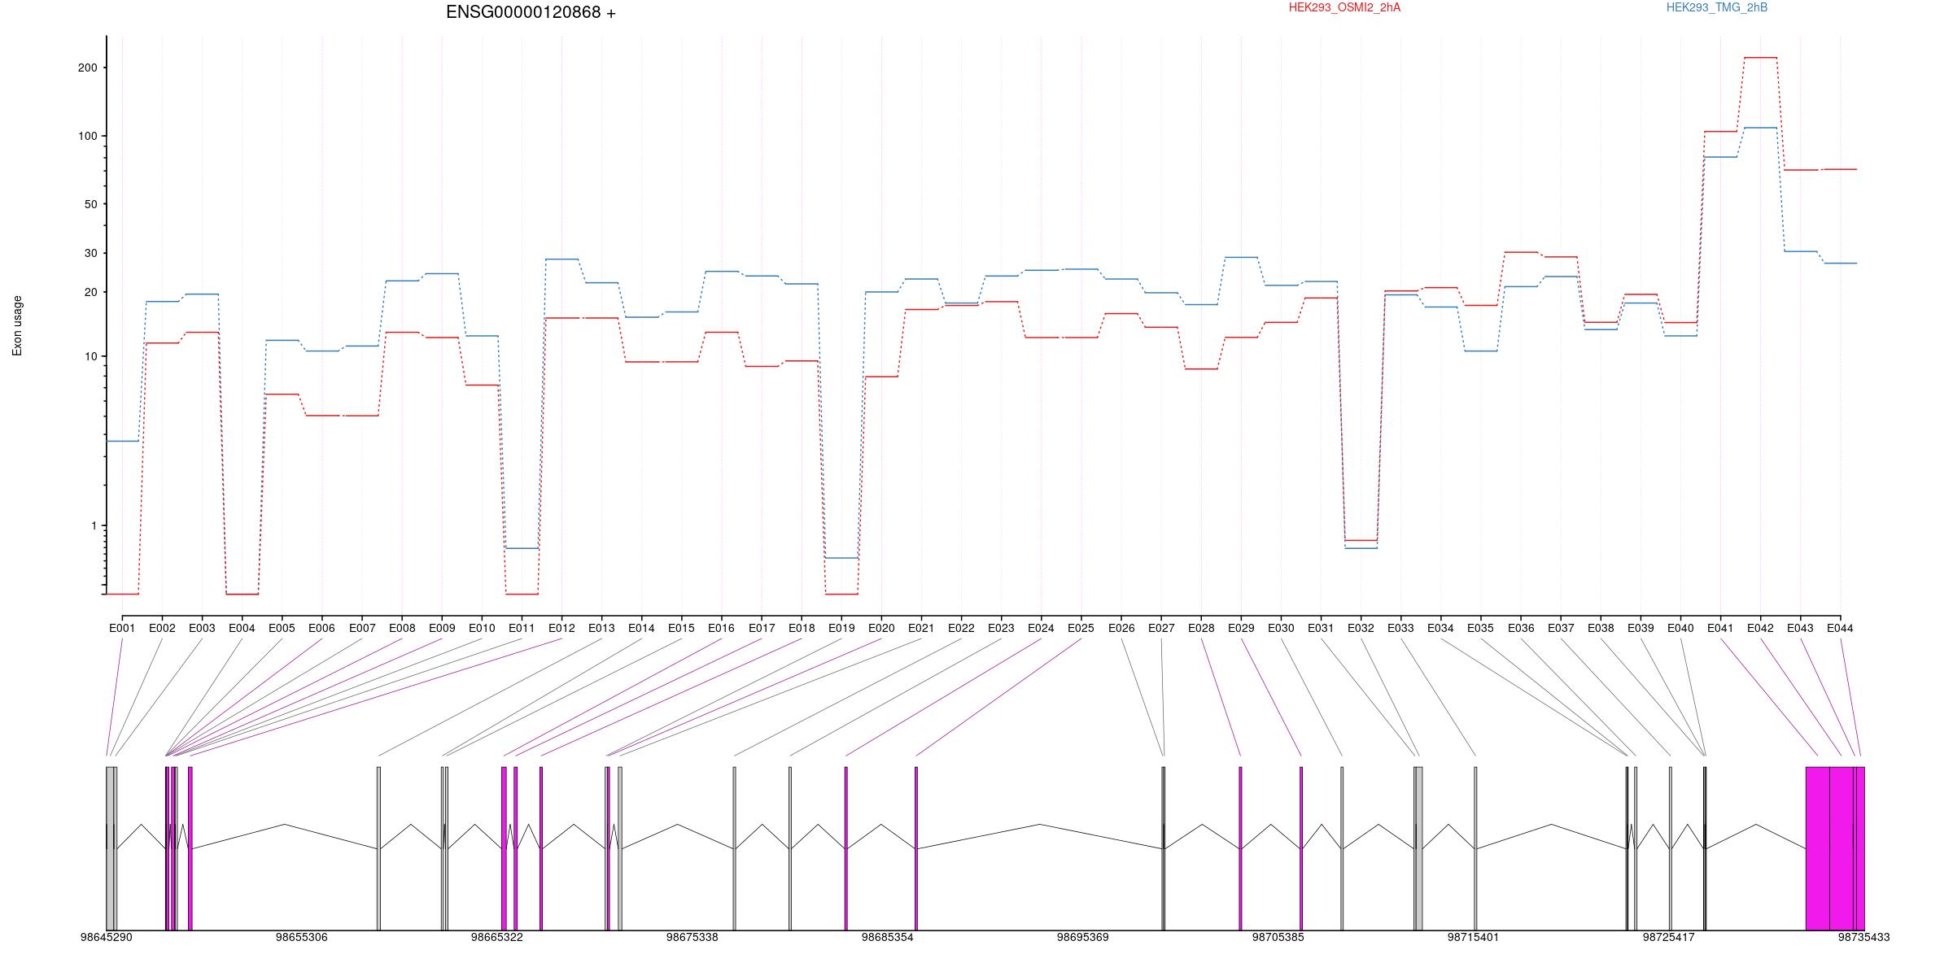Select the HEK293_OSMI2_2hA legend label
The width and height of the screenshot is (1953, 976).
pyautogui.click(x=1344, y=7)
